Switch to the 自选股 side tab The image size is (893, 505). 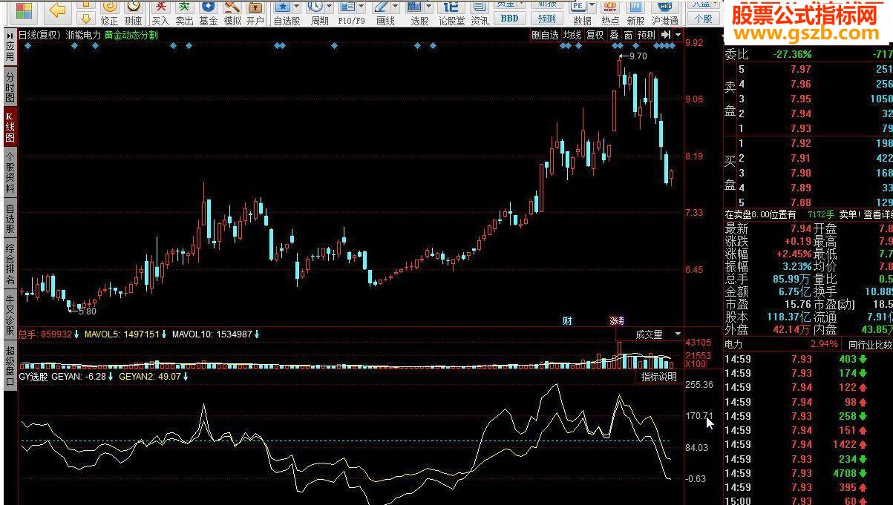click(10, 219)
